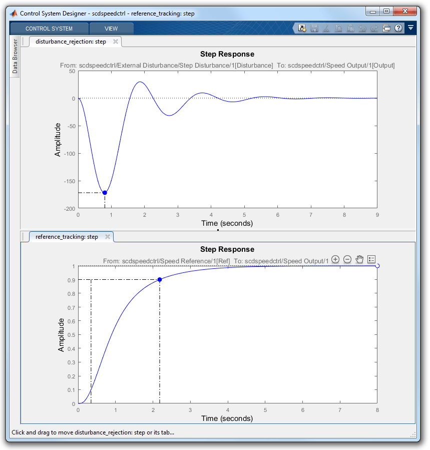The width and height of the screenshot is (430, 450).
Task: Click the upper Step Response plot title
Action: click(x=227, y=54)
